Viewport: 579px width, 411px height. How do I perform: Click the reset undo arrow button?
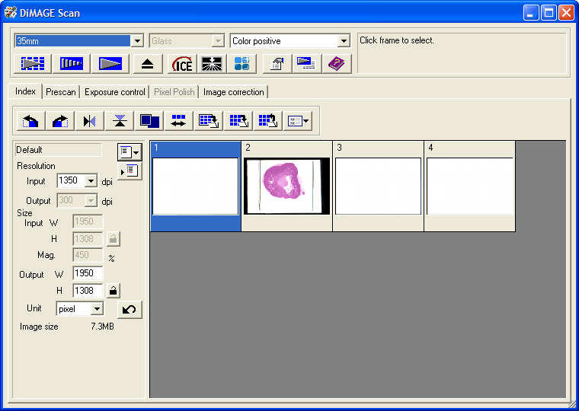(x=130, y=309)
